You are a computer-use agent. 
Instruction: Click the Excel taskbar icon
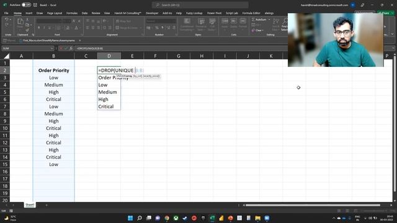(212, 218)
